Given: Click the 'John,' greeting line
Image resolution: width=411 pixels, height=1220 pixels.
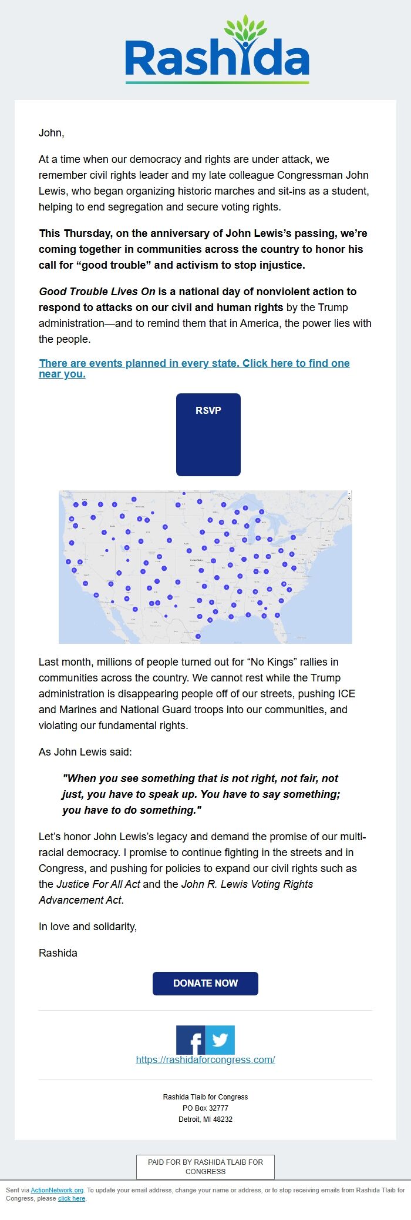Looking at the screenshot, I should (x=52, y=133).
